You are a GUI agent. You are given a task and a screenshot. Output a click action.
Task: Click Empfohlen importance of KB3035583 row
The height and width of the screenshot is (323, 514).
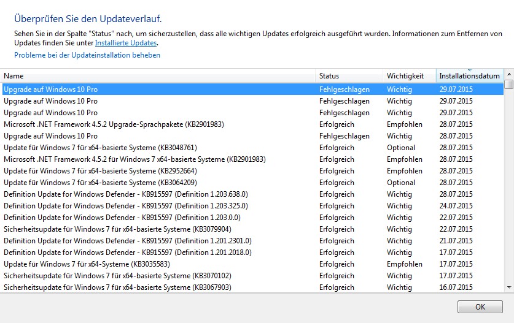tap(405, 264)
